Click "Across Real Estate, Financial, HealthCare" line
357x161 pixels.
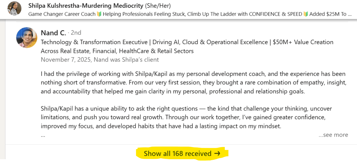coord(117,51)
